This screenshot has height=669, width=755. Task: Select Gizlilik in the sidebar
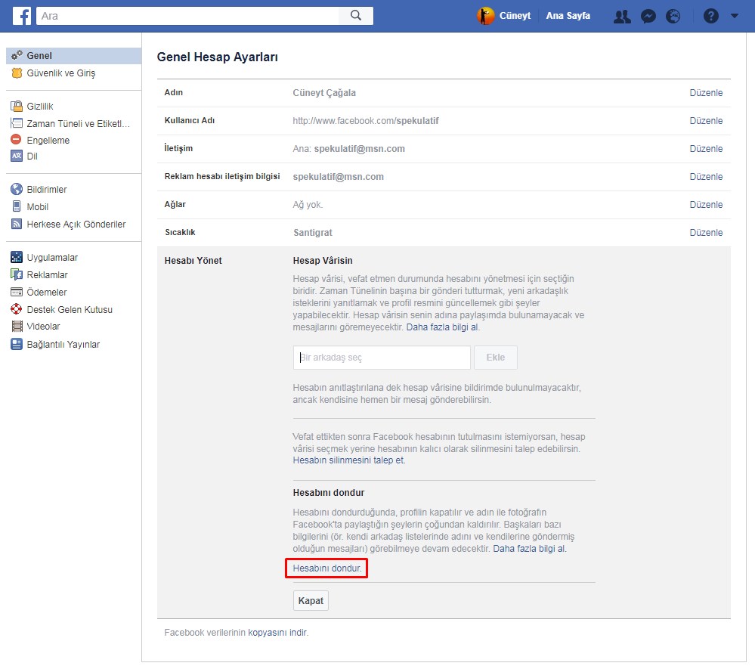(x=39, y=107)
